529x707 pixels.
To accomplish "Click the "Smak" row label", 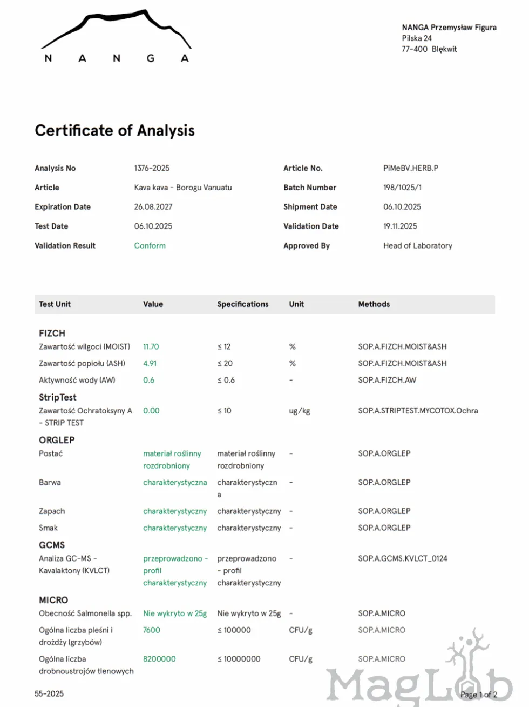I will 48,528.
